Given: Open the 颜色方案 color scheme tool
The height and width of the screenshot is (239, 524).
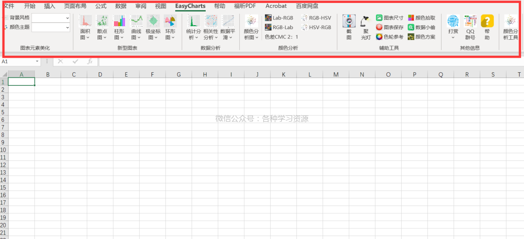Looking at the screenshot, I should [422, 37].
